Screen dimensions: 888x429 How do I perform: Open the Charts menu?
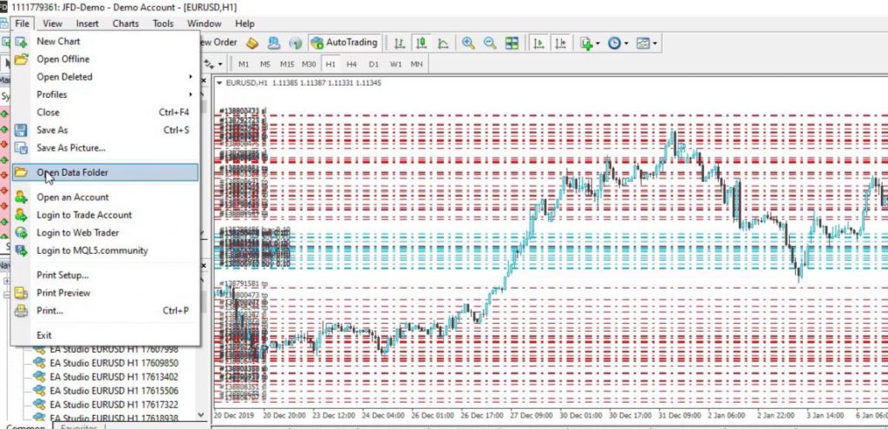coord(125,23)
